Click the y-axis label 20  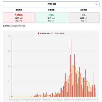[9, 82]
